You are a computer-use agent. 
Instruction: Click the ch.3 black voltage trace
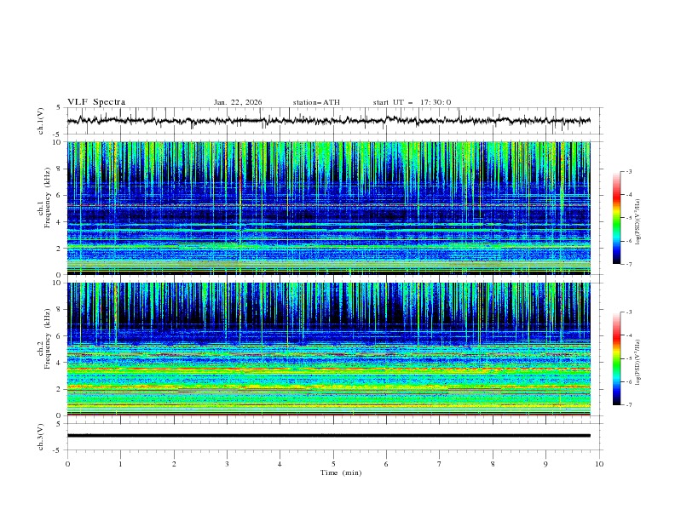(328, 436)
